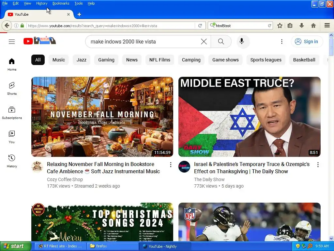Select the Game shows filter chip
Screen dimensions: 334x251
coord(225,60)
